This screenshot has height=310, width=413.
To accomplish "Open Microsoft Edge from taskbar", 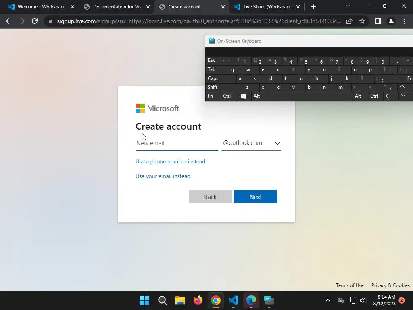I will click(251, 300).
